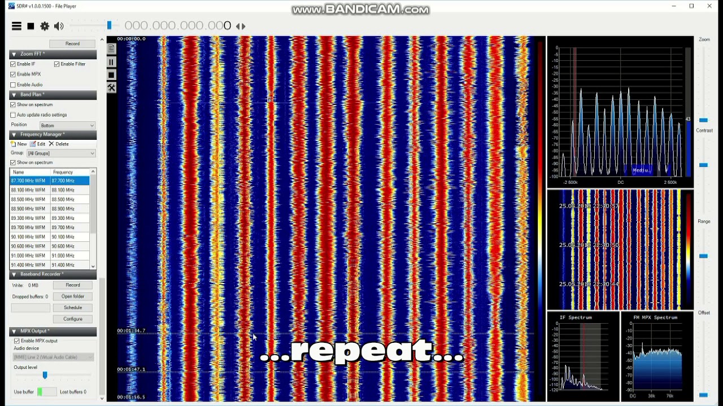The image size is (723, 406).
Task: Click the Frequency column header
Action: [70, 172]
